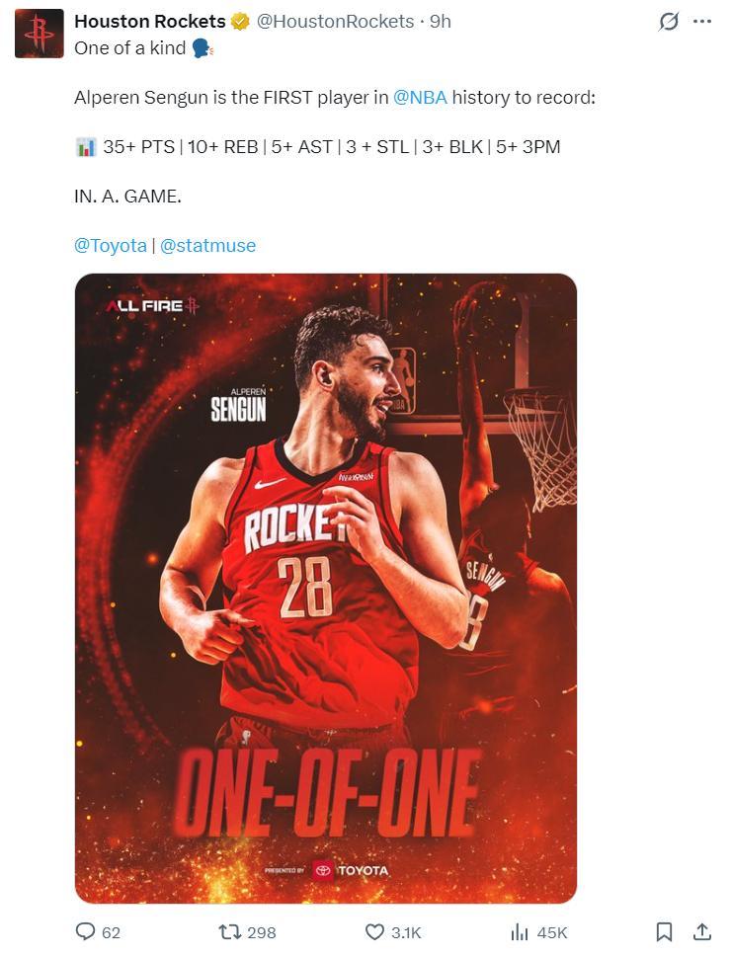The width and height of the screenshot is (731, 957).
Task: View post analytics bar chart icon
Action: tap(519, 932)
